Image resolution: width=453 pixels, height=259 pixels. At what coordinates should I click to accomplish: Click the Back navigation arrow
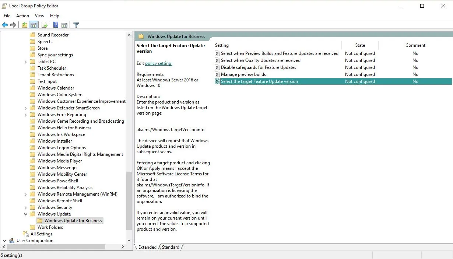pos(4,25)
